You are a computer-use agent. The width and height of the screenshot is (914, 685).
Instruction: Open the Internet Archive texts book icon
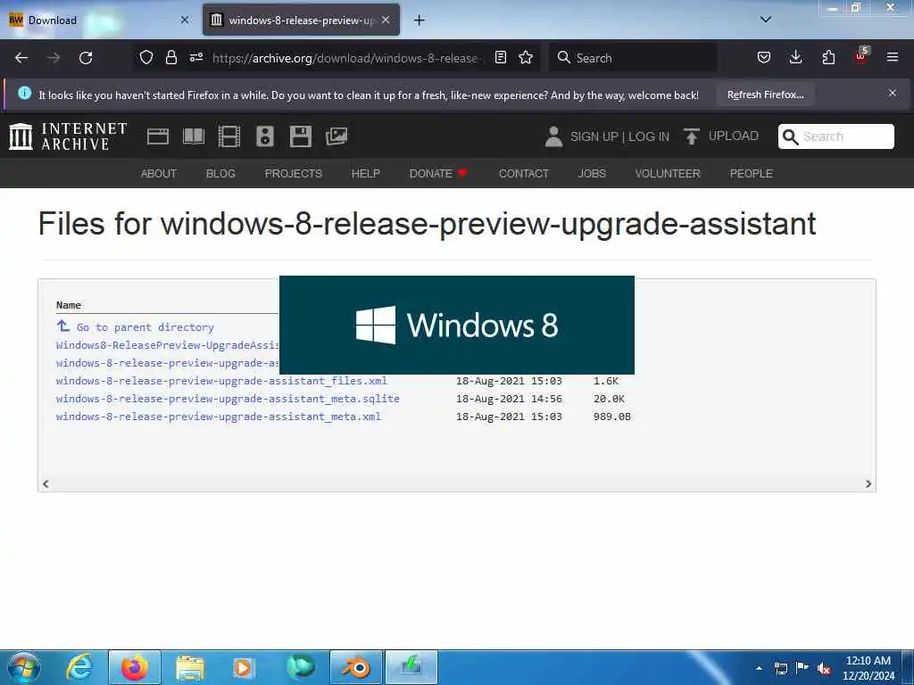(x=194, y=136)
